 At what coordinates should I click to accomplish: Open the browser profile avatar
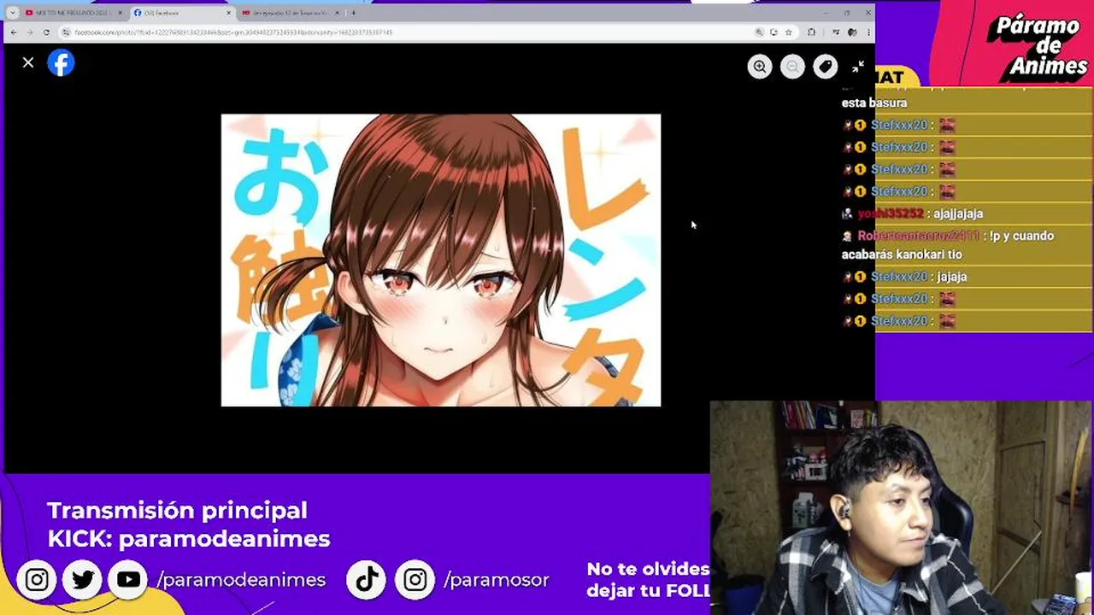point(852,32)
